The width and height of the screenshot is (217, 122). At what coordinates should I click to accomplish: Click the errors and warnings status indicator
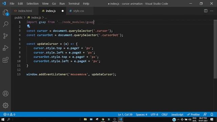(x=9, y=115)
